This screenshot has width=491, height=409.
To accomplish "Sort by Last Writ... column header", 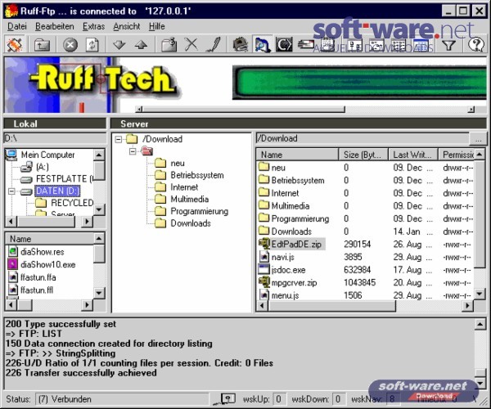I will point(413,155).
